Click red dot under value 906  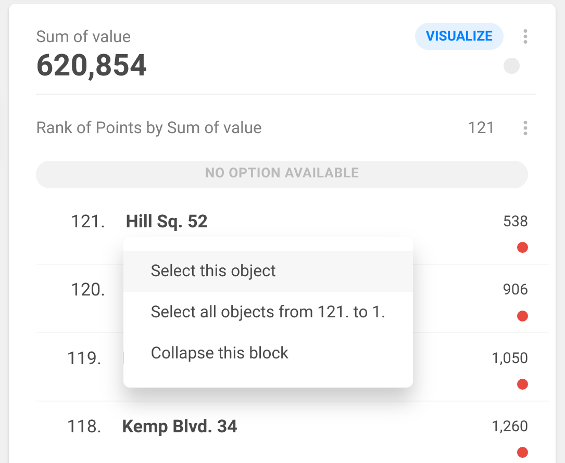522,316
